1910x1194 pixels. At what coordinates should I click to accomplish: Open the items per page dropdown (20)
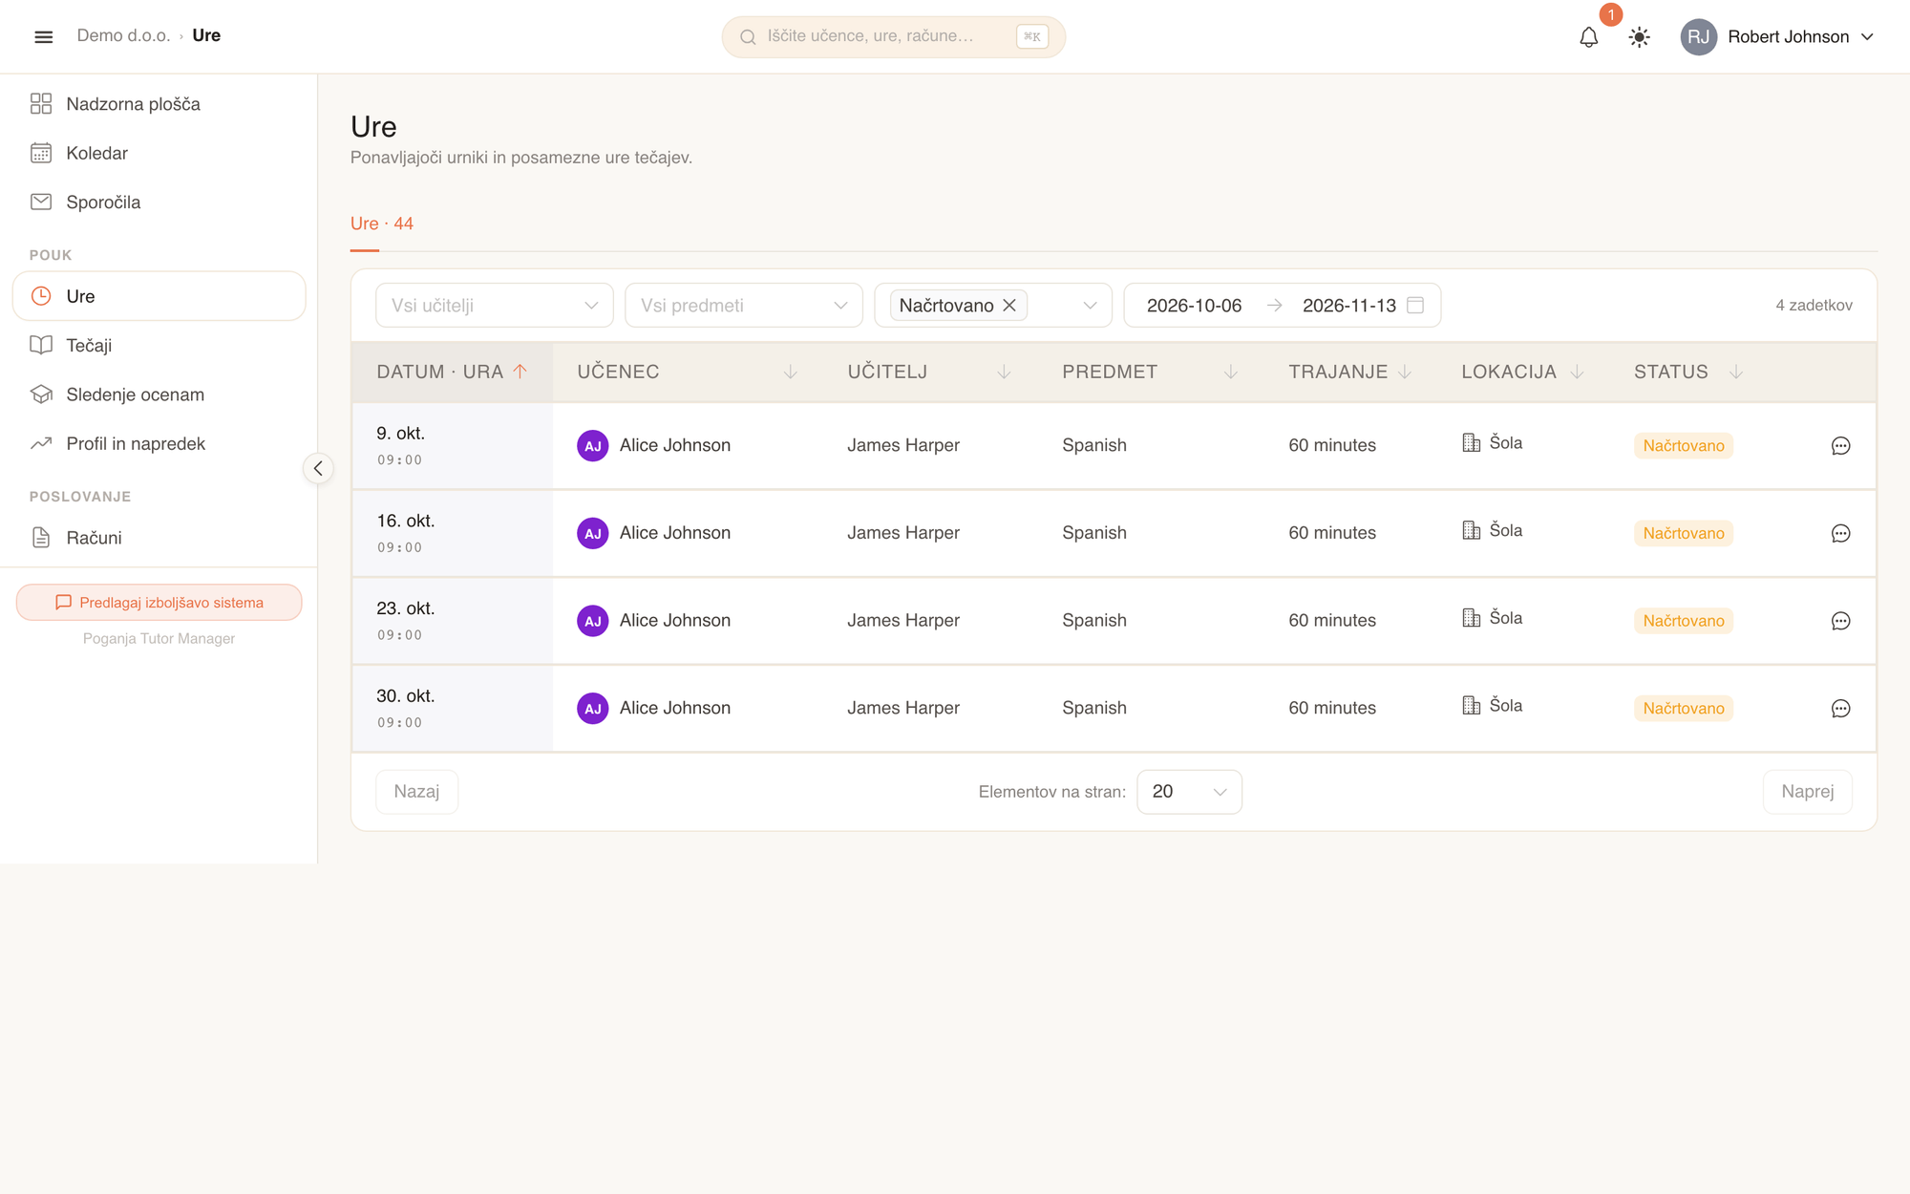click(x=1189, y=792)
